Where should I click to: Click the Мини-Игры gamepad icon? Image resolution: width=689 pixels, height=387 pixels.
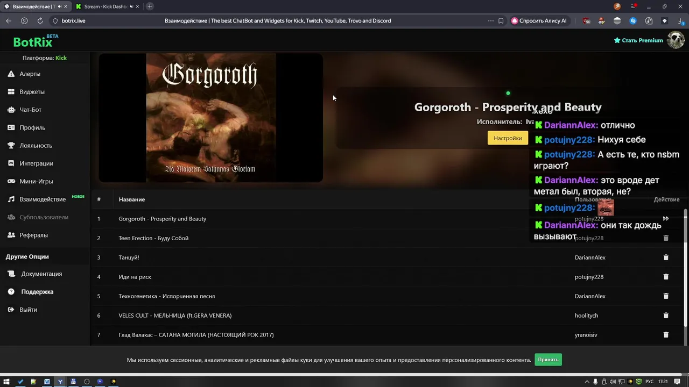(x=11, y=182)
